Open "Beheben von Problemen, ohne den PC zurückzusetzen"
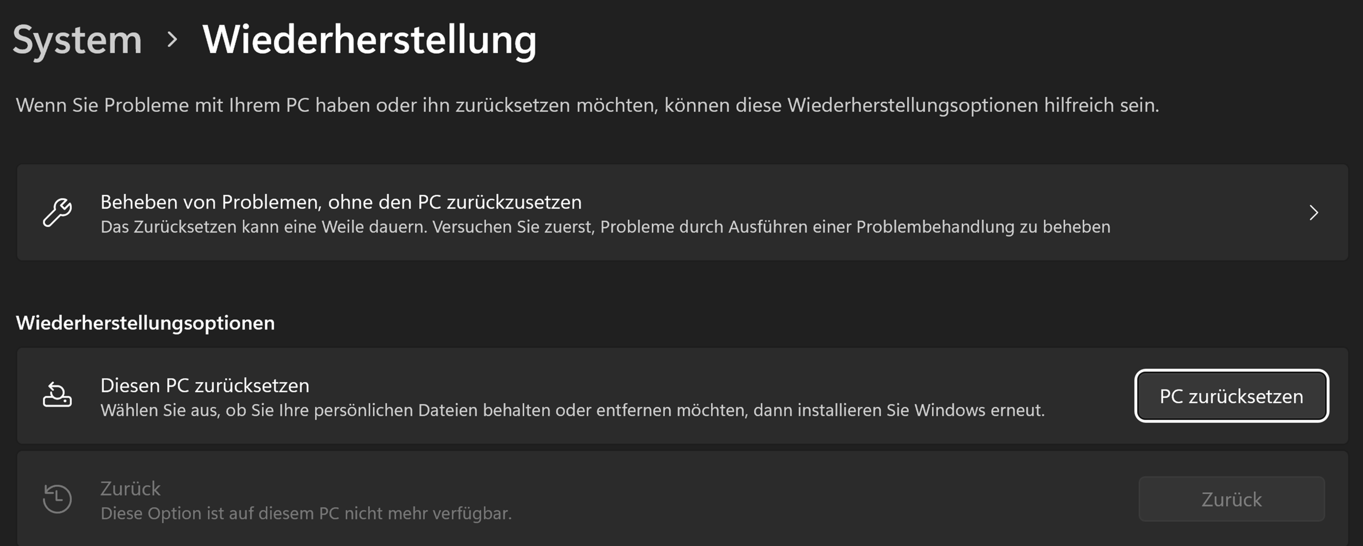1363x546 pixels. click(x=341, y=202)
